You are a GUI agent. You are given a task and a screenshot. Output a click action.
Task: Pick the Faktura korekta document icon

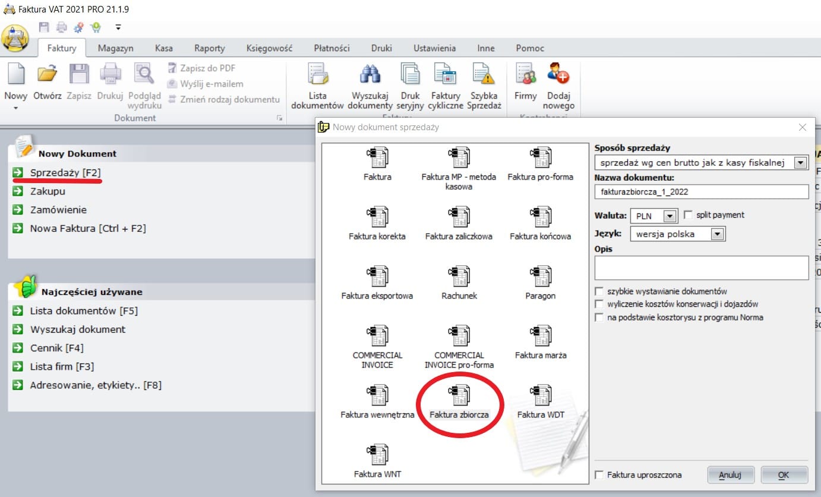coord(377,218)
